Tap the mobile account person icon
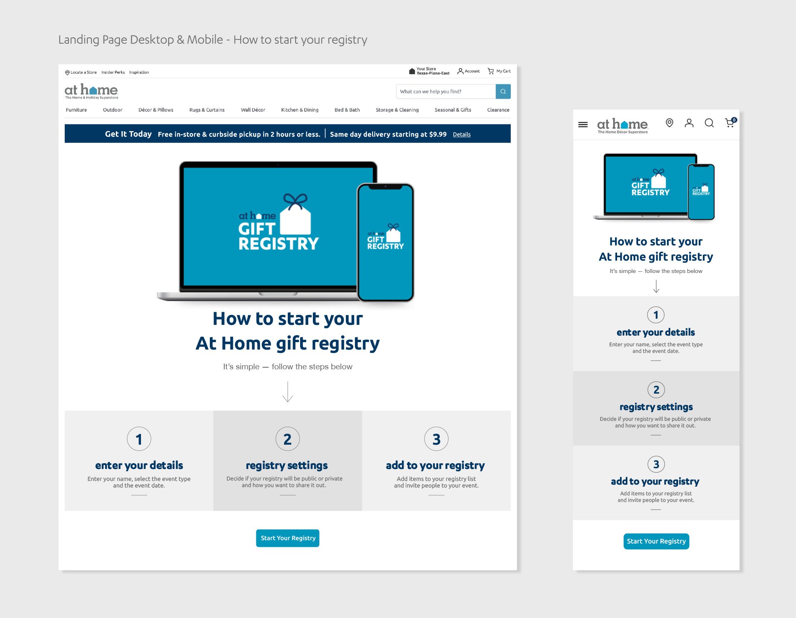The image size is (796, 618). click(689, 123)
